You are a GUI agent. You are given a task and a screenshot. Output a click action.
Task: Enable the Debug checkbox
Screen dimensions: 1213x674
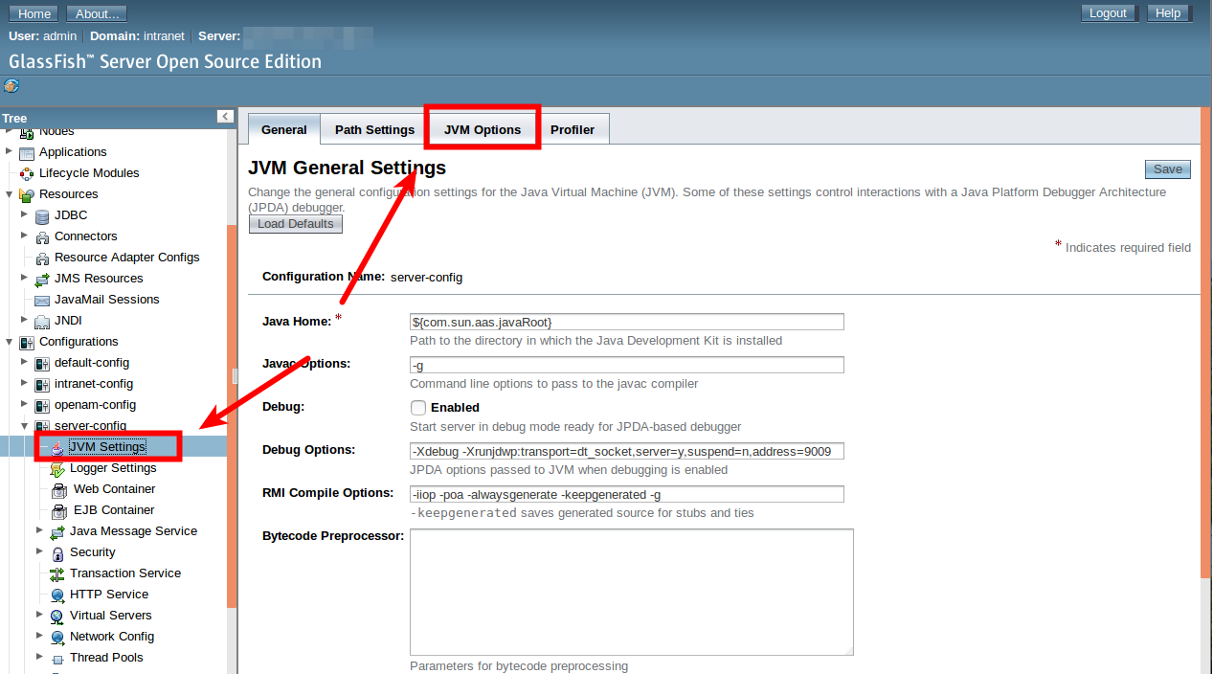pyautogui.click(x=418, y=408)
